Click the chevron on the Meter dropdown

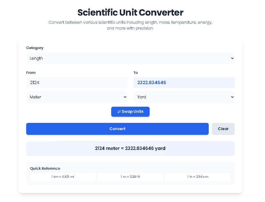click(125, 97)
